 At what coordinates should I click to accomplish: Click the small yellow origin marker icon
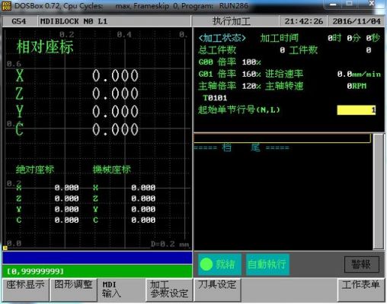[5, 248]
